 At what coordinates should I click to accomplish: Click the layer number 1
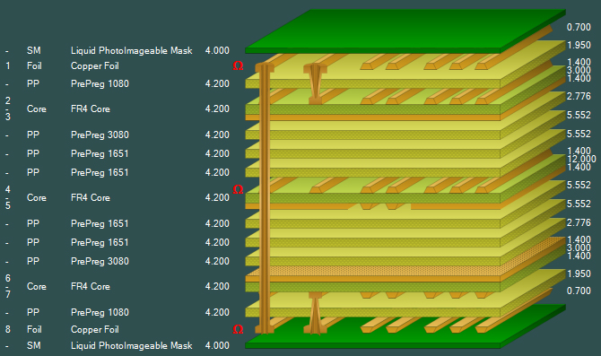(8, 66)
